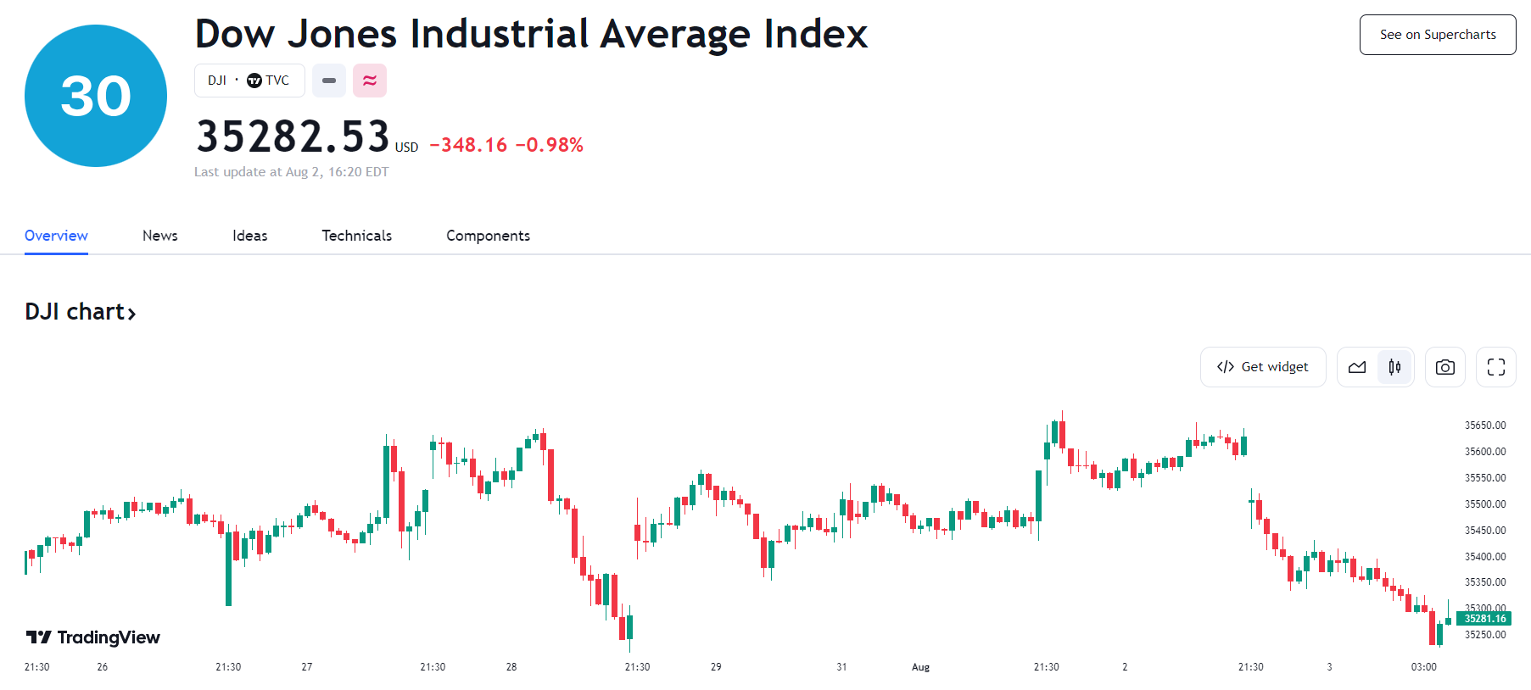This screenshot has width=1531, height=690.
Task: Click the 35650.00 price axis label
Action: point(1485,426)
